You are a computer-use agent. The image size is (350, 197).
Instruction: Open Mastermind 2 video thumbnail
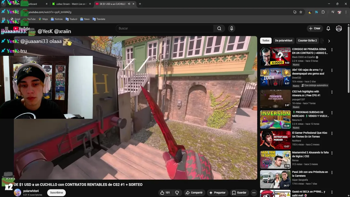click(275, 160)
